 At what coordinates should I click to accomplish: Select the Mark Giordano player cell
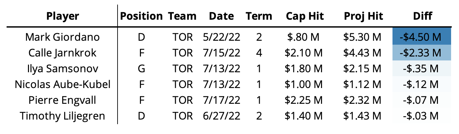pyautogui.click(x=63, y=37)
